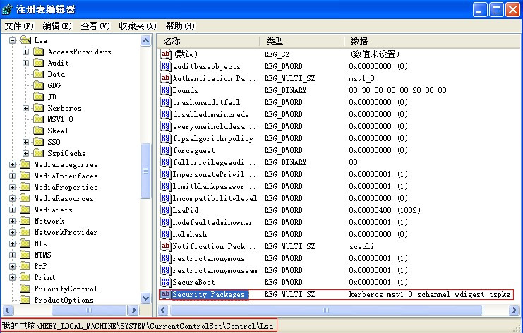
Task: Select the JD key in tree
Action: click(x=52, y=97)
